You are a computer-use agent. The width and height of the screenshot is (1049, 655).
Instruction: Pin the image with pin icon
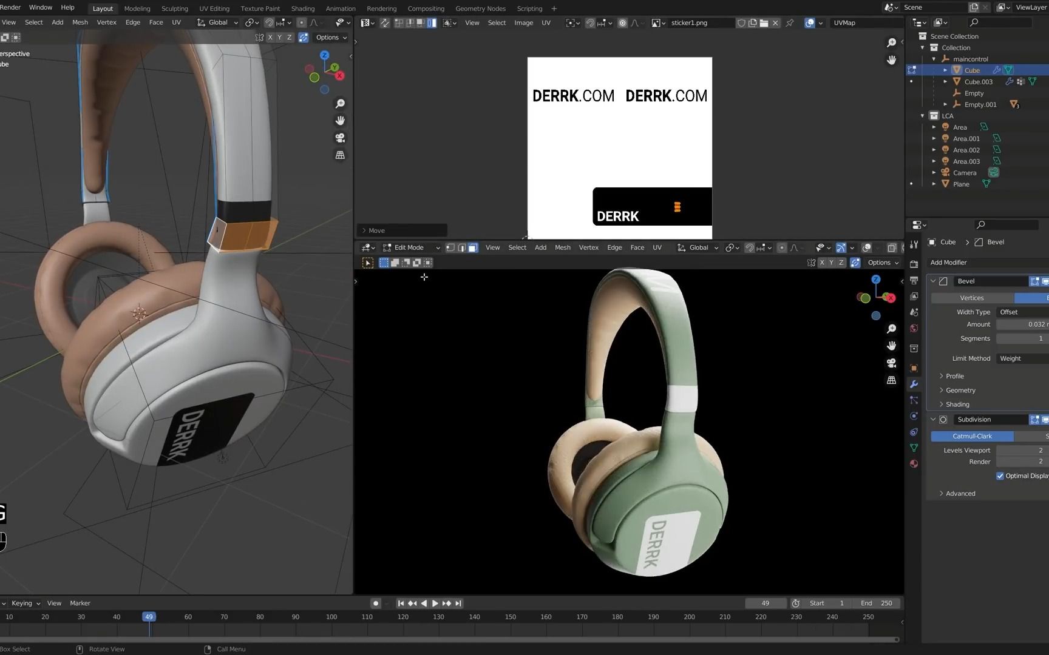(x=790, y=23)
